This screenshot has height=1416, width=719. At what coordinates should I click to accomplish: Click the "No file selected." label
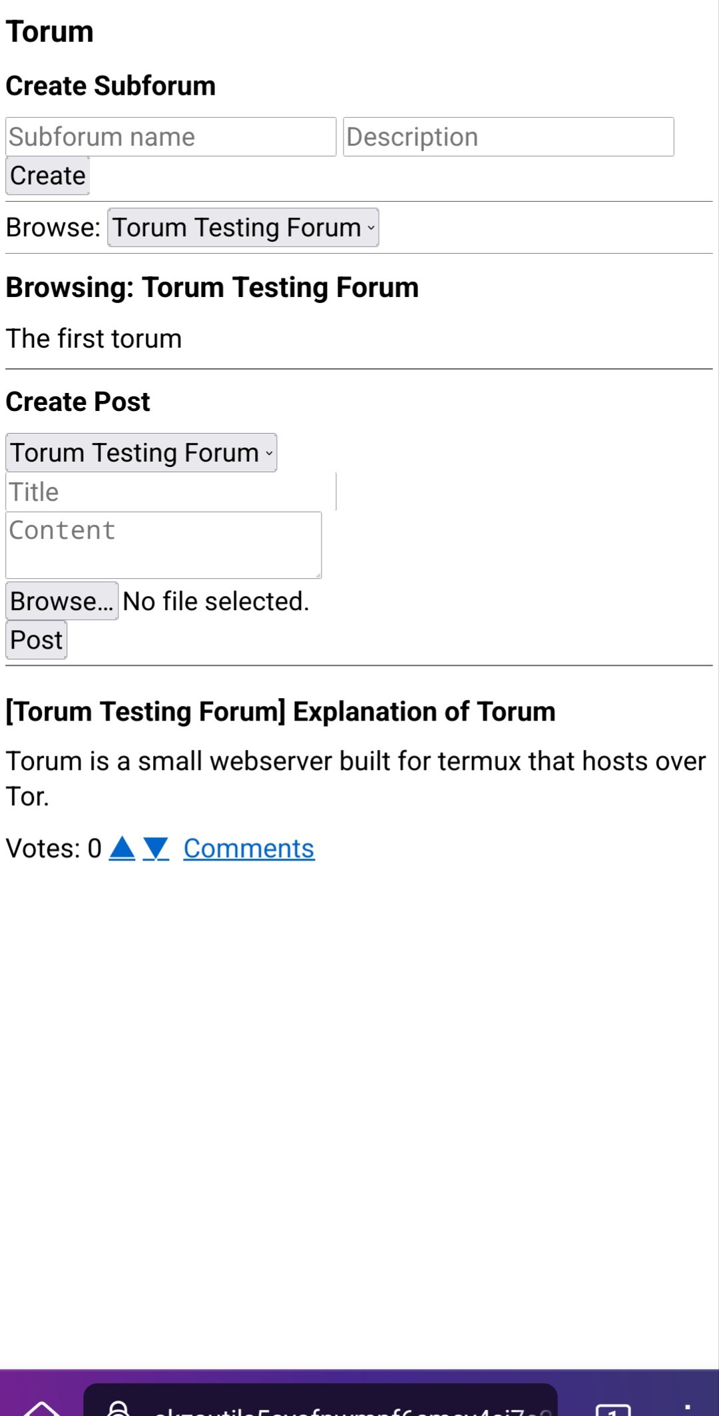216,601
